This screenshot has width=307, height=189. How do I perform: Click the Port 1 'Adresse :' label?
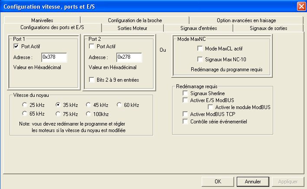pos(23,57)
